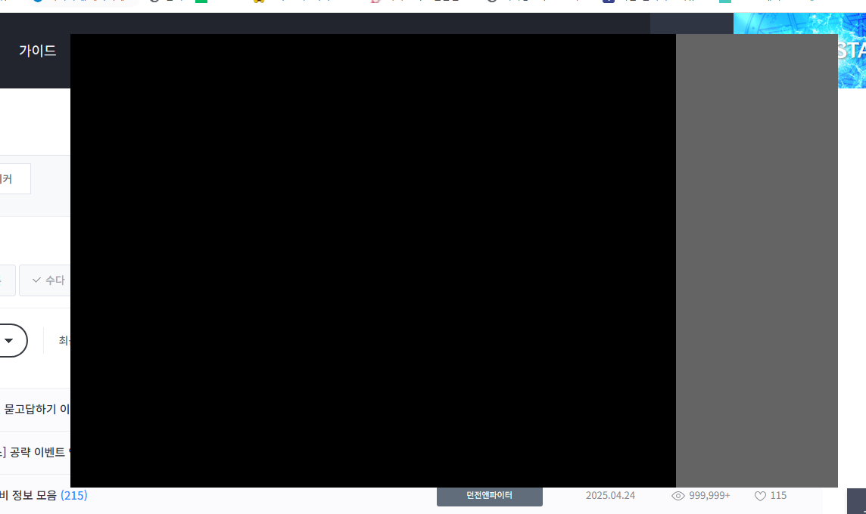
Task: Select the 최 sort tab beside the dropdown
Action: (64, 340)
